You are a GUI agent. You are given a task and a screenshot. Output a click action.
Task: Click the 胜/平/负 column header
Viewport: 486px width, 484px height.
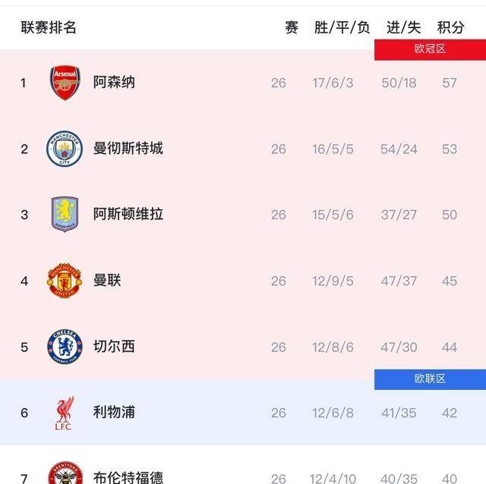click(342, 27)
